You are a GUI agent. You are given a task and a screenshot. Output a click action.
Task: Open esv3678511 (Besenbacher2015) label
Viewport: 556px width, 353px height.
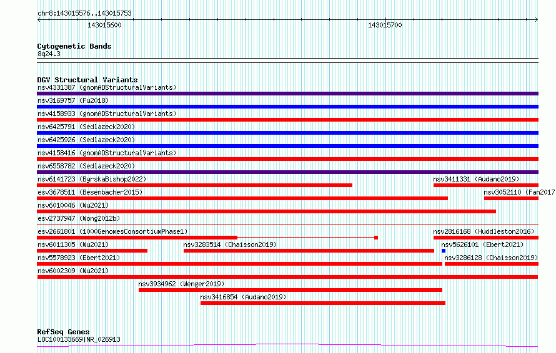pos(90,192)
